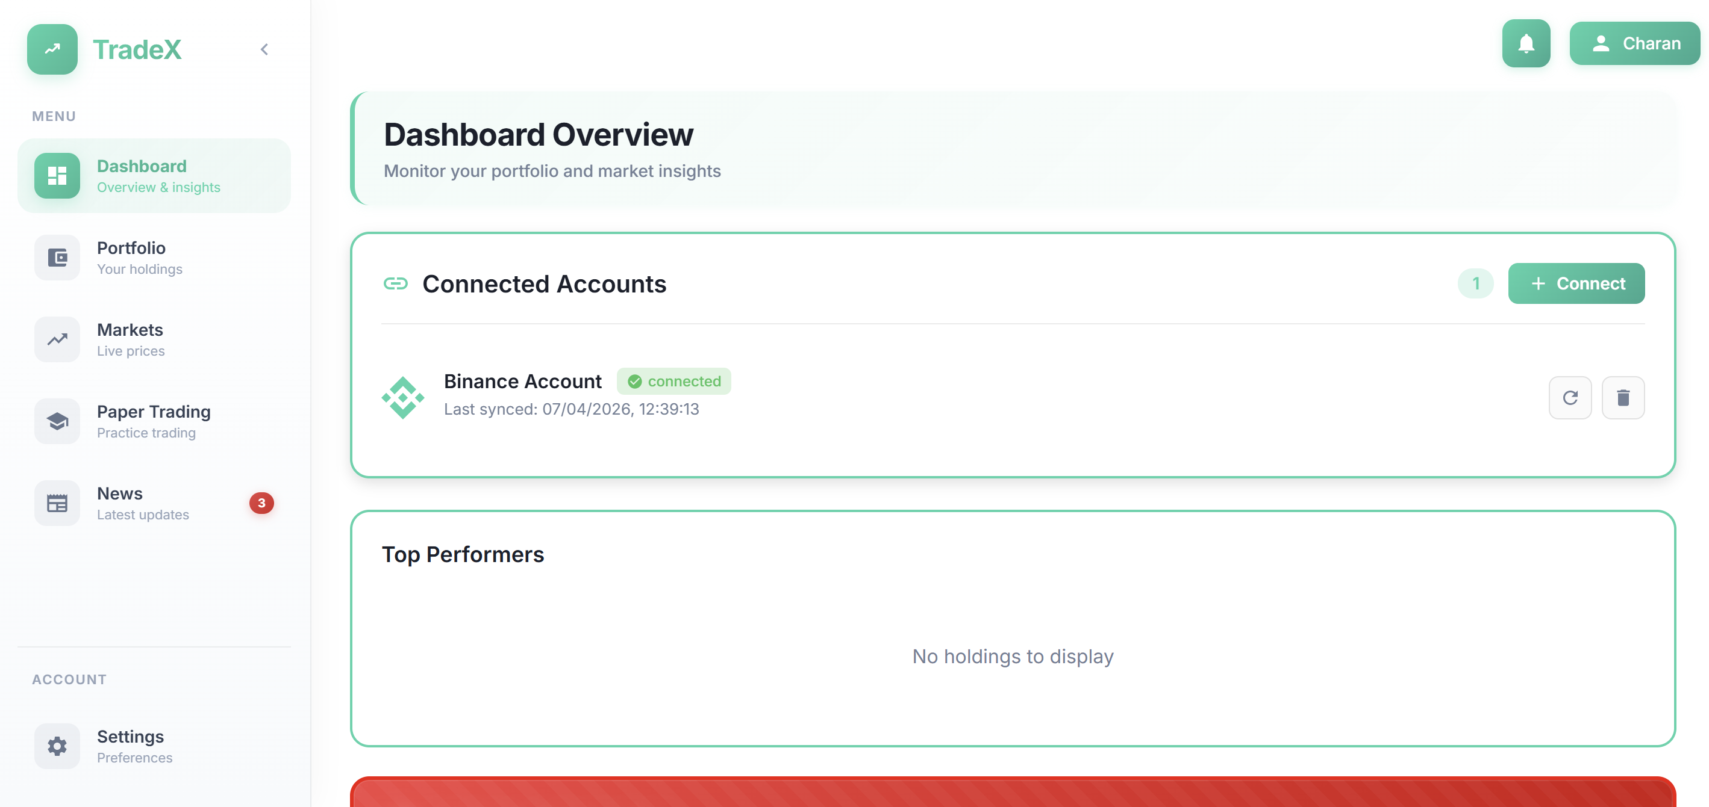The width and height of the screenshot is (1709, 807).
Task: Refresh the Binance Account sync
Action: tap(1570, 398)
